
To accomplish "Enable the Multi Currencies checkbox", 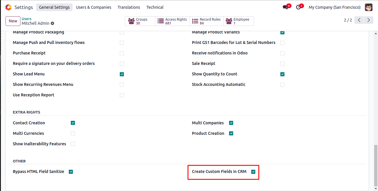I will point(73,133).
